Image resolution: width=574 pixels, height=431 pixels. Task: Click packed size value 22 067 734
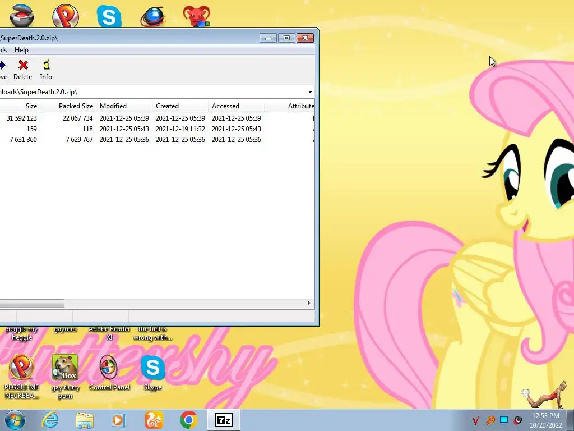point(77,118)
